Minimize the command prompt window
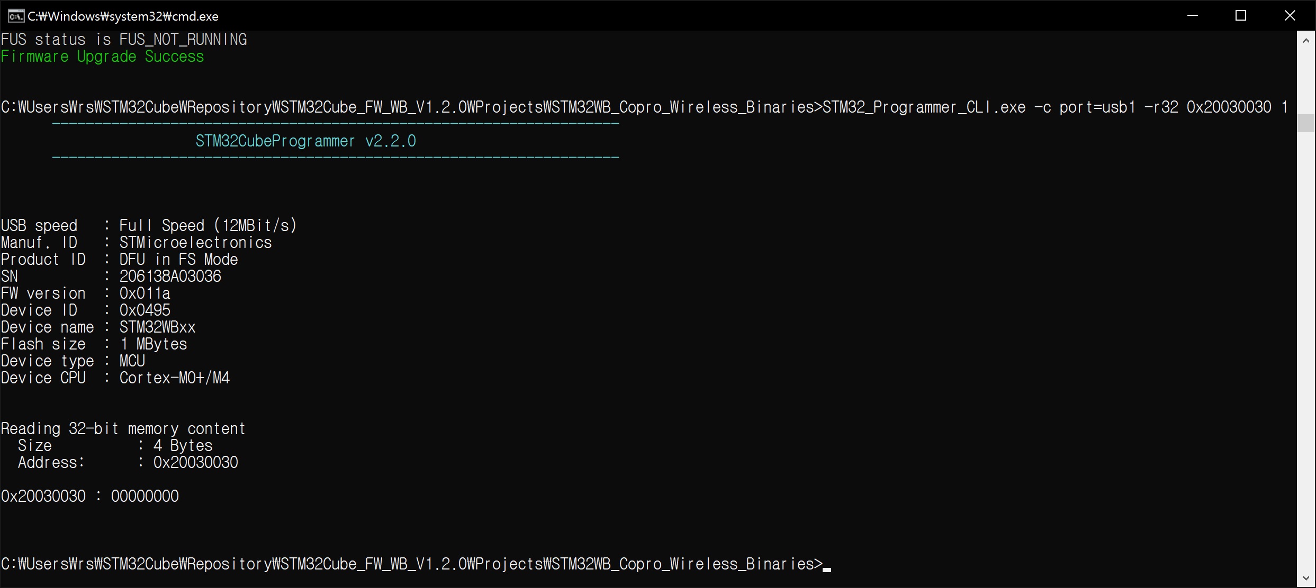 1192,16
